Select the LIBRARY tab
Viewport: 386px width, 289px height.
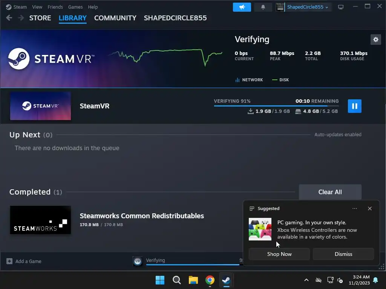73,18
